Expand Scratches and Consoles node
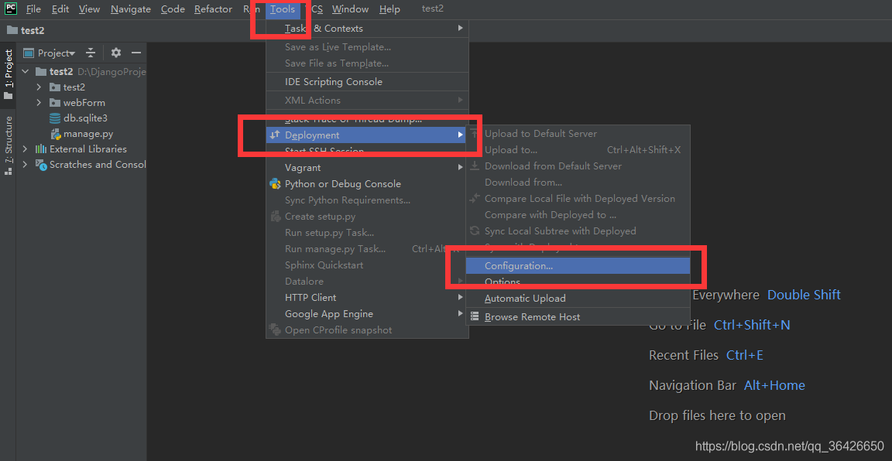This screenshot has width=892, height=461. pyautogui.click(x=25, y=164)
